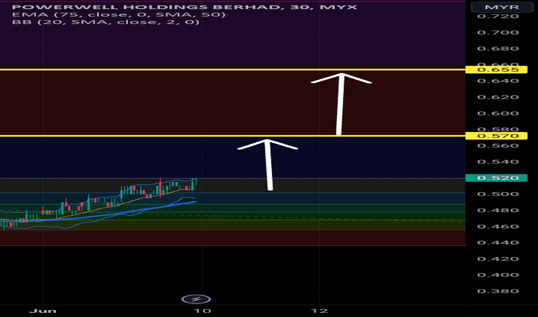This screenshot has height=317, width=538.
Task: Click the 0.620 price axis label
Action: (x=498, y=97)
